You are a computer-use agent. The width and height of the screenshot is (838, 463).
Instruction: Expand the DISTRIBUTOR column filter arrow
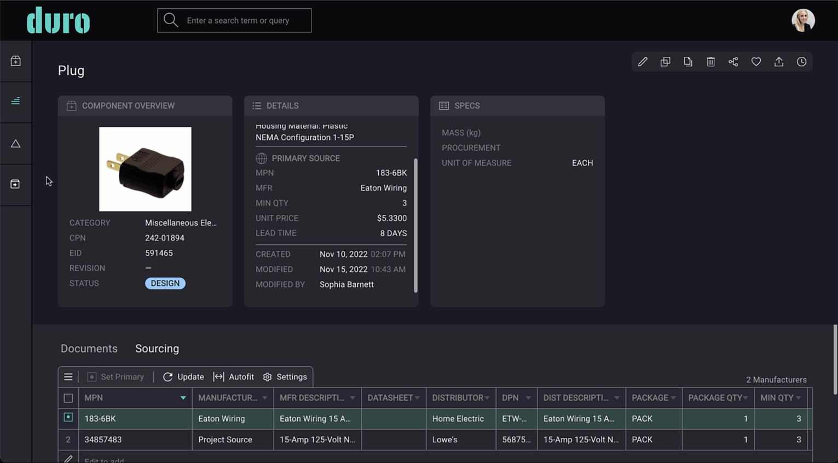click(x=487, y=398)
